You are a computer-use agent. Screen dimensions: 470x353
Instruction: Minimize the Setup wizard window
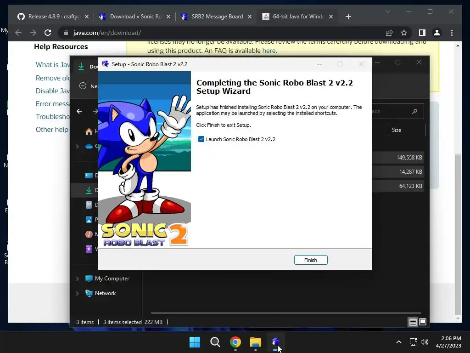pyautogui.click(x=319, y=64)
